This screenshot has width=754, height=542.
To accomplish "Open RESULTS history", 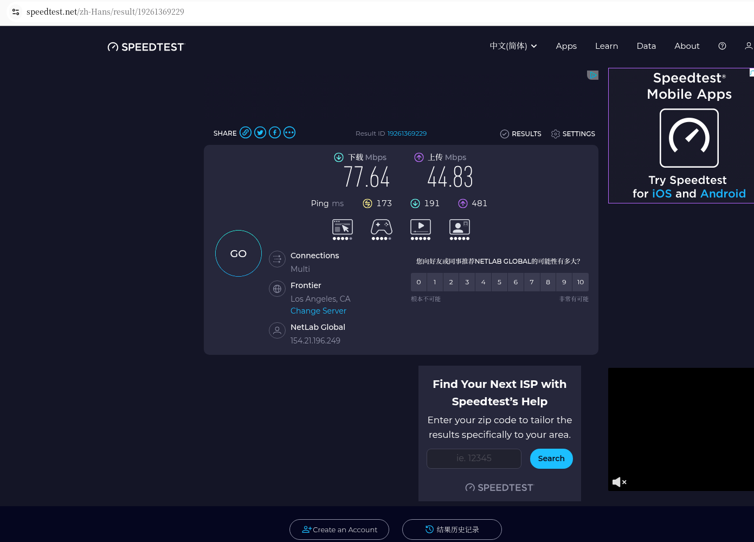I will pos(520,133).
